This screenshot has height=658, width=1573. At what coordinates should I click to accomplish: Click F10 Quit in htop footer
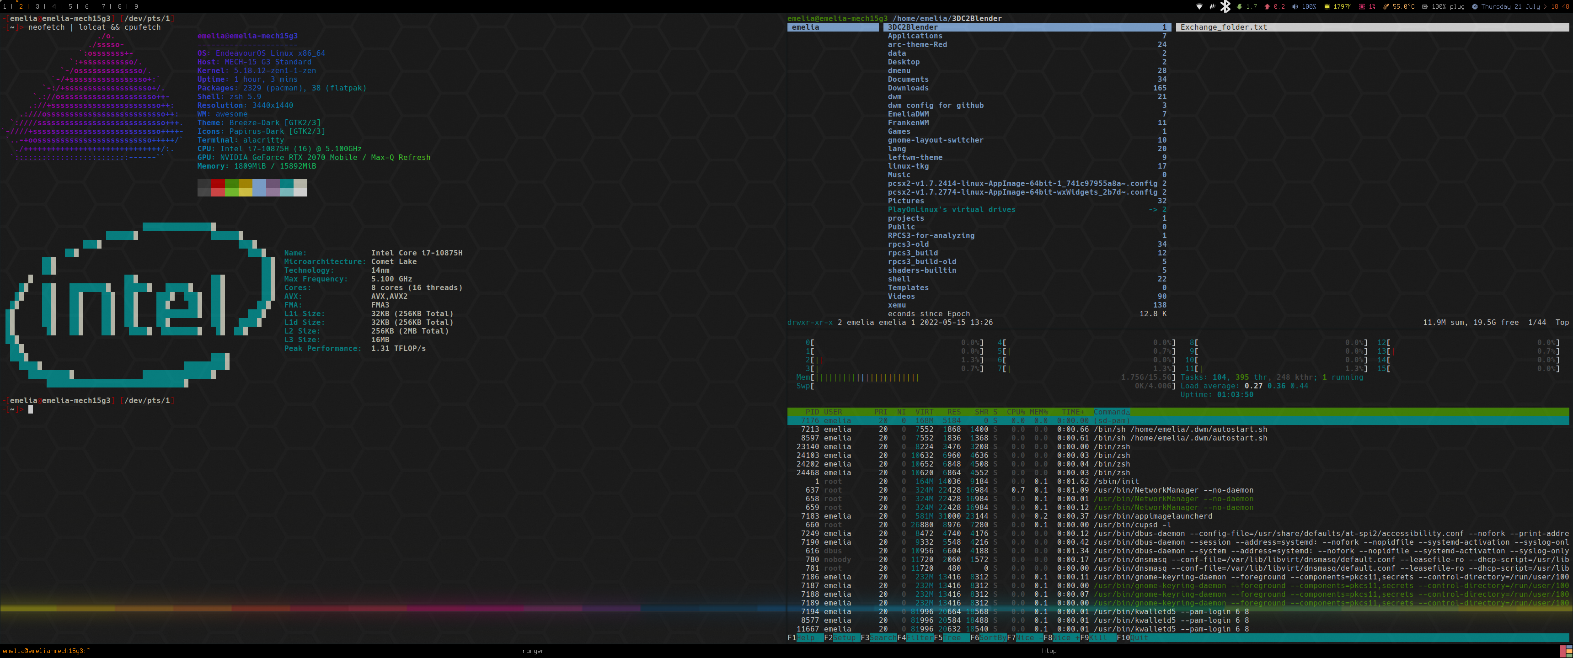point(1134,638)
